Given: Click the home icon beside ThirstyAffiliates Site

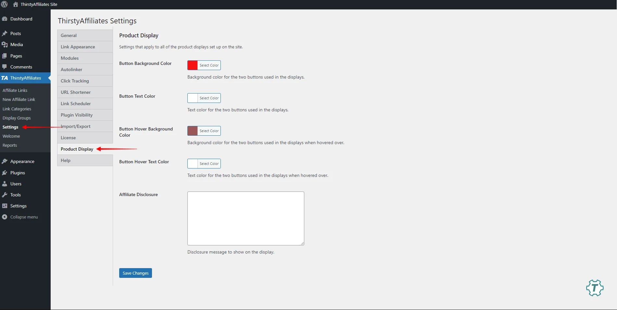Looking at the screenshot, I should click(x=15, y=4).
